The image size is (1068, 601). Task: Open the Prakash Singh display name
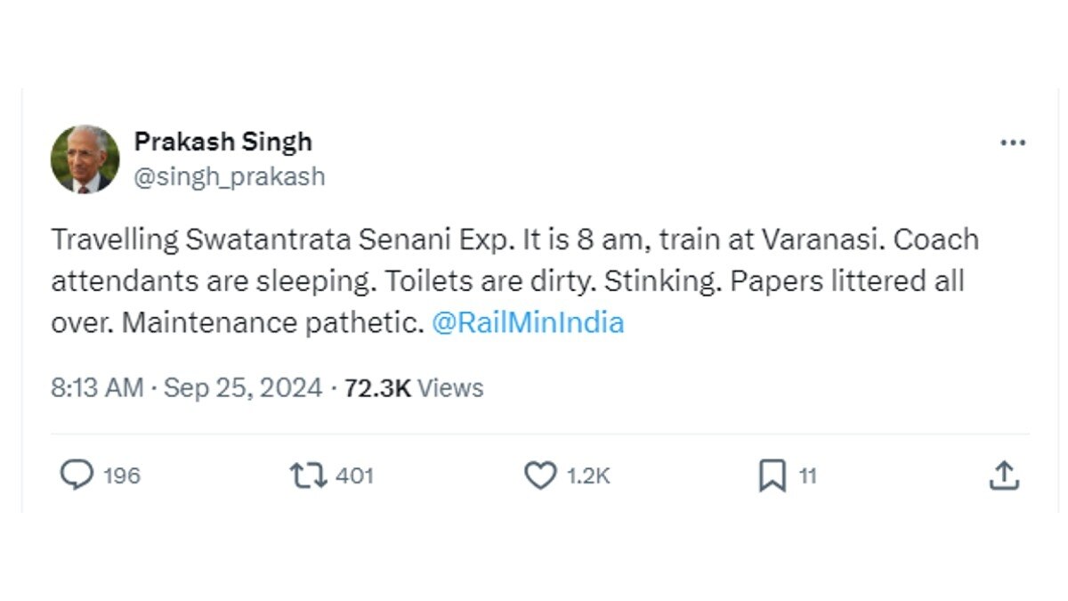point(222,142)
